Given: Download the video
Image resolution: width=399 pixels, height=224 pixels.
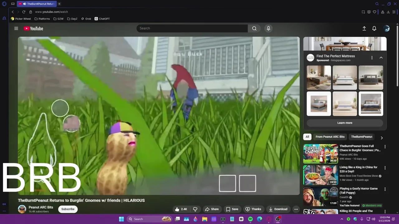Looking at the screenshot, I should pyautogui.click(x=278, y=209).
